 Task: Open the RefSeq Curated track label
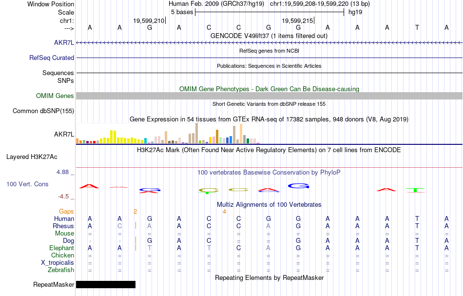tap(51, 58)
